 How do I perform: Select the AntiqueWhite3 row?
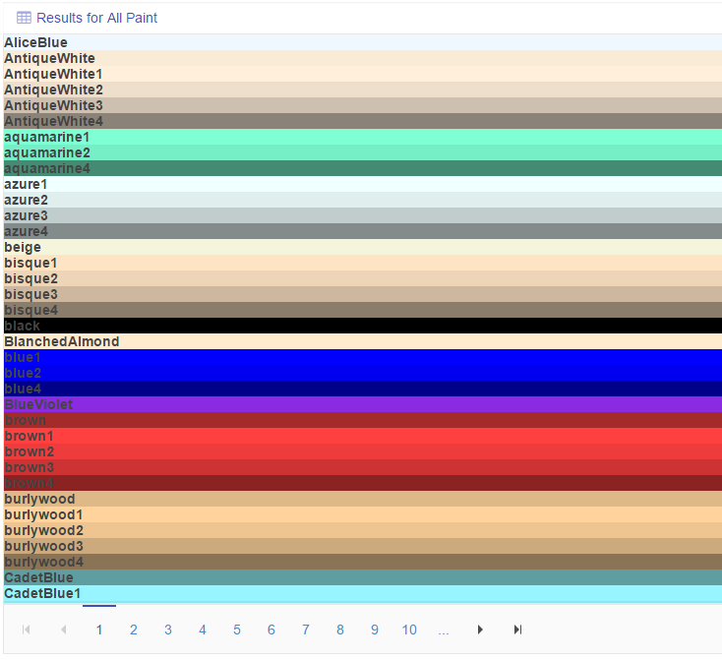(363, 105)
